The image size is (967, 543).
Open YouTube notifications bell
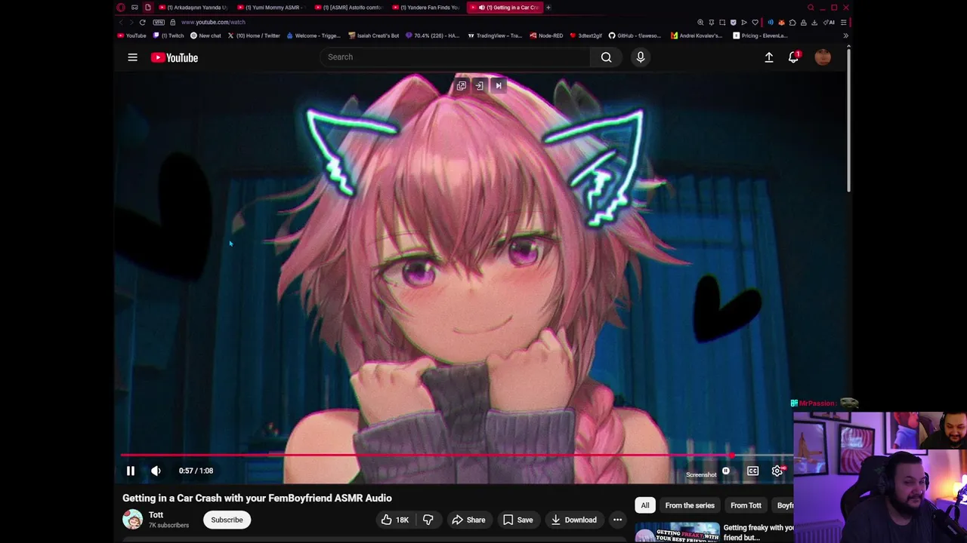click(x=793, y=57)
